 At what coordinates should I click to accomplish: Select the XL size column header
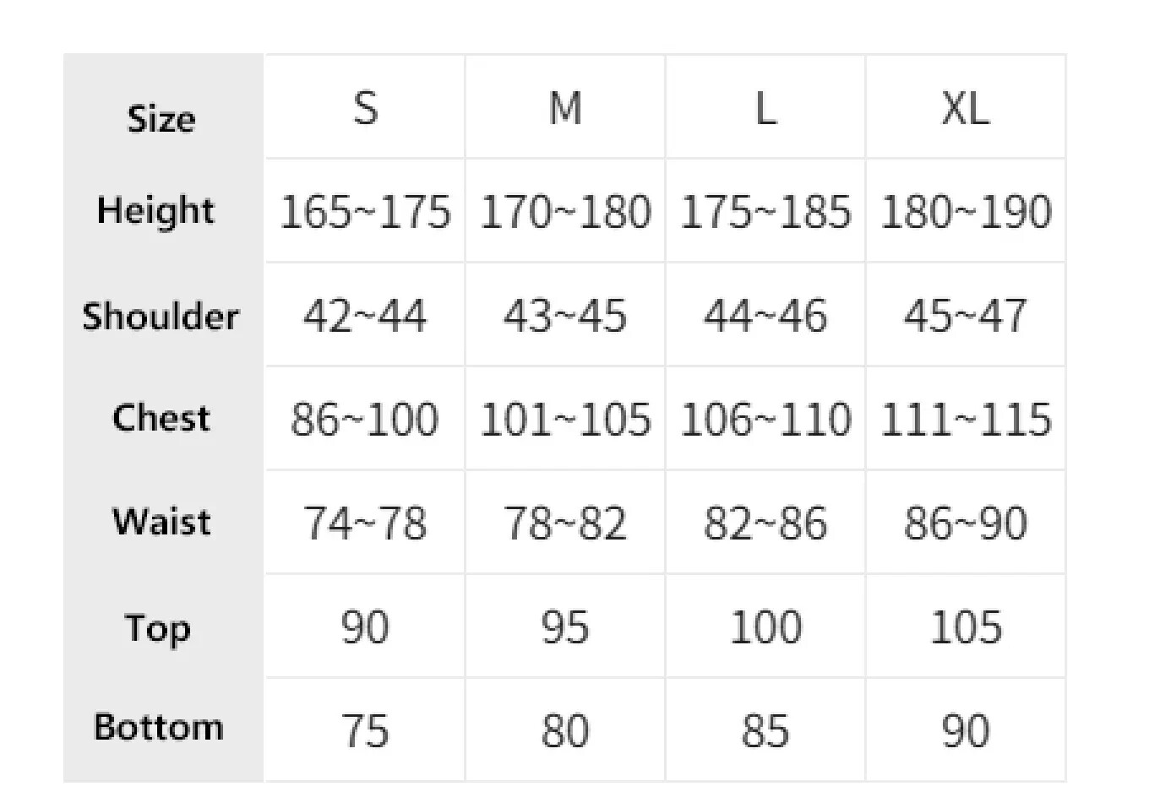[966, 108]
